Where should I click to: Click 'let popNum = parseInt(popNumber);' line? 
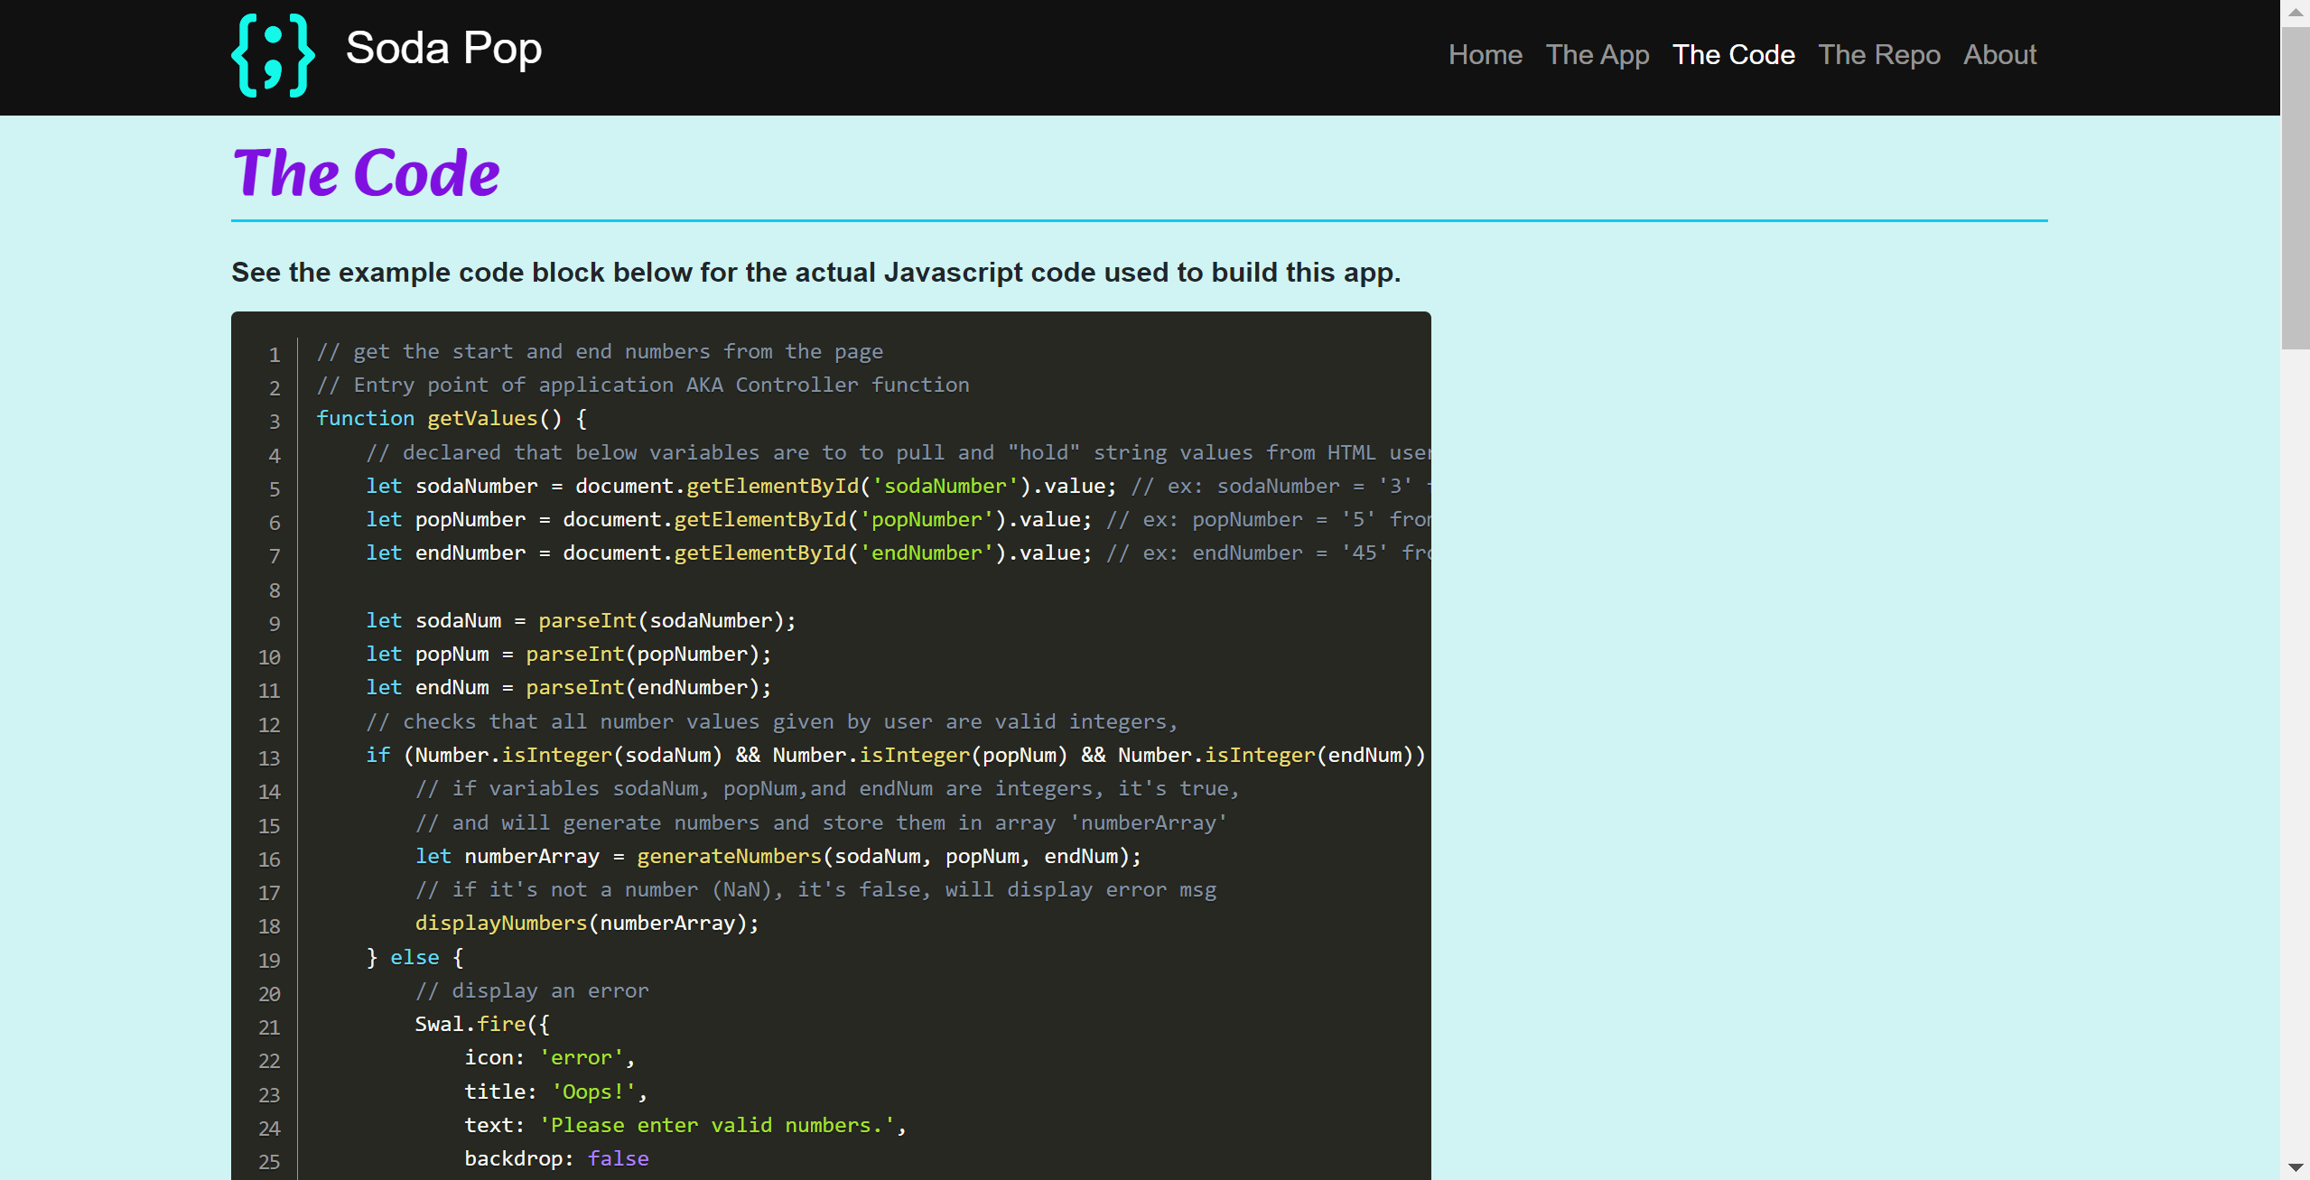[x=568, y=654]
